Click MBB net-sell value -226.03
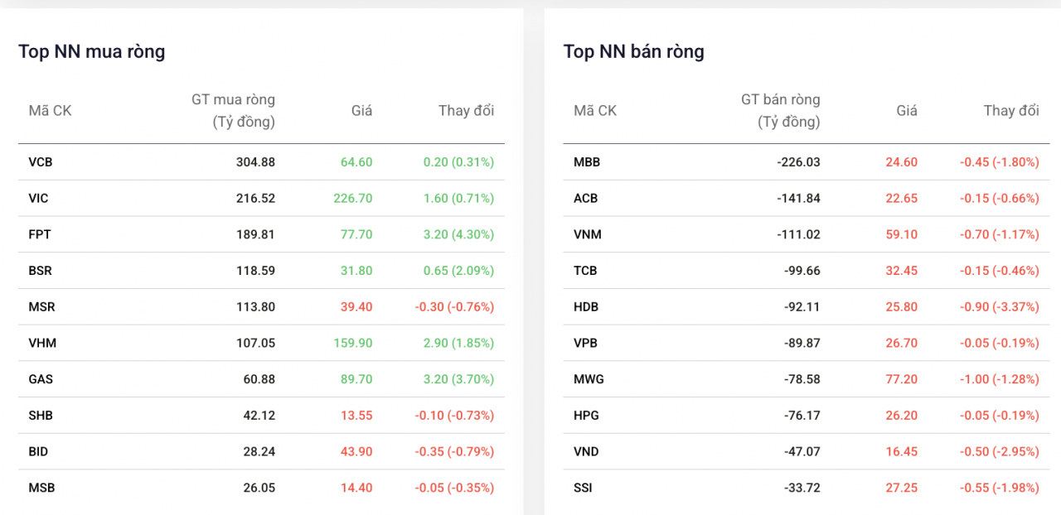 point(798,162)
